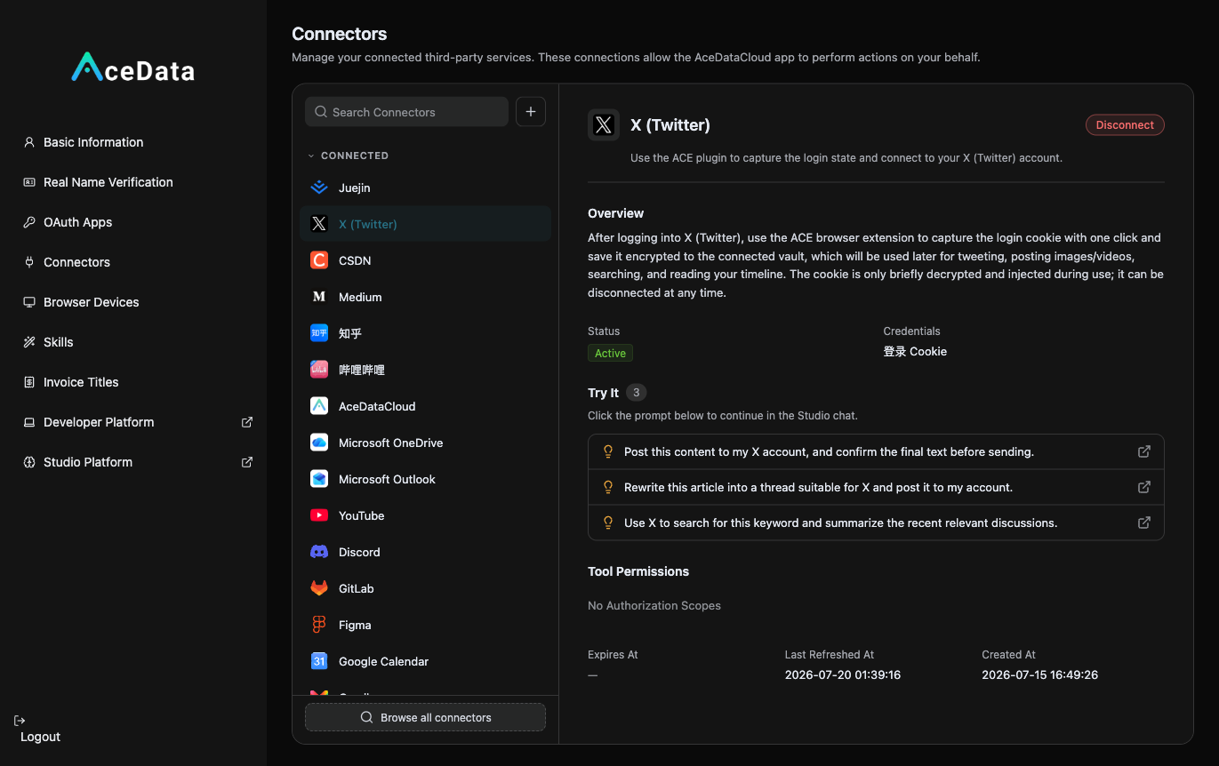Click the Active status badge
Image resolution: width=1219 pixels, height=766 pixels.
pos(610,353)
